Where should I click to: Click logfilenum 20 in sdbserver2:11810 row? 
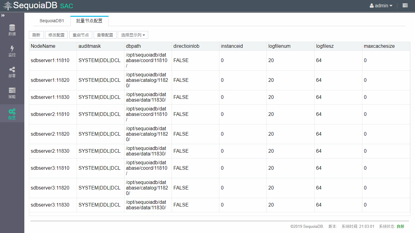point(271,114)
